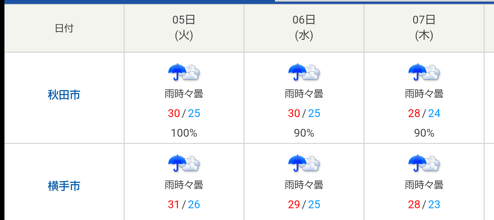Click Yokote city rain icon for 07日
The width and height of the screenshot is (494, 220).
pos(424,163)
